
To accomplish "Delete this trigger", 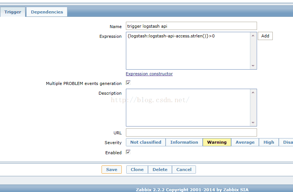I will coord(160,170).
